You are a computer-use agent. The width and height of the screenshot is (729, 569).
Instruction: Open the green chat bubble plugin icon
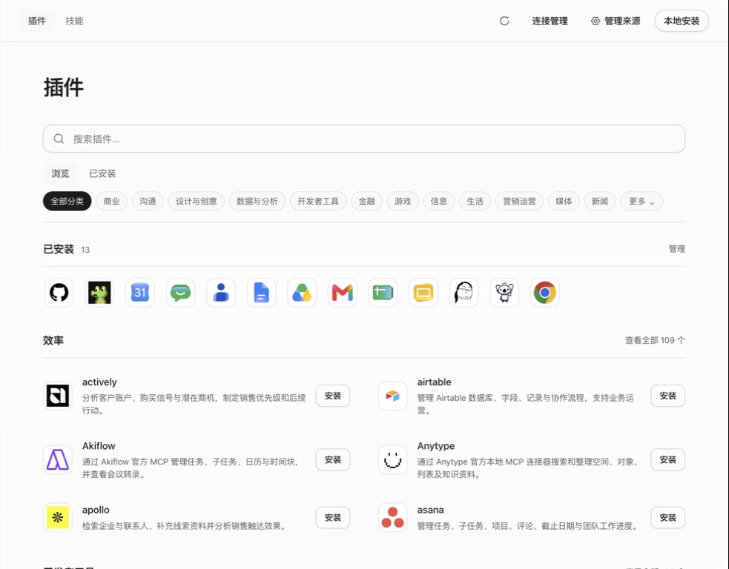(180, 293)
